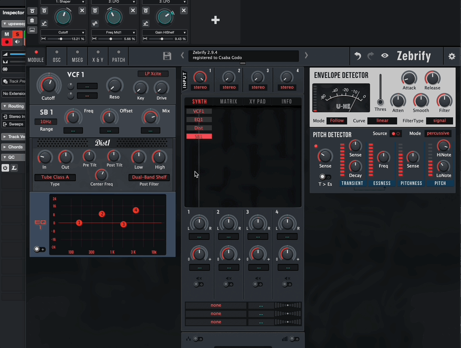Add a new quick control slot
Viewport: 461px width, 348px height.
click(215, 20)
